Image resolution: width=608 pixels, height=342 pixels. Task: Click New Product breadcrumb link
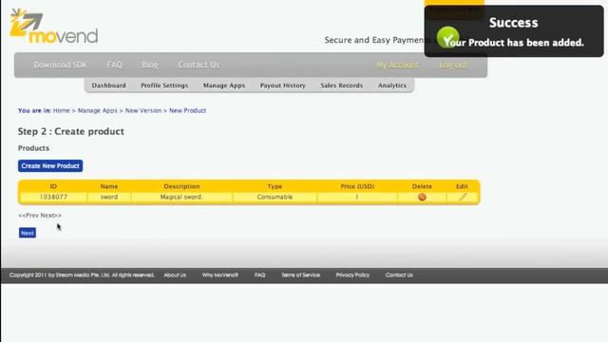[x=188, y=110]
